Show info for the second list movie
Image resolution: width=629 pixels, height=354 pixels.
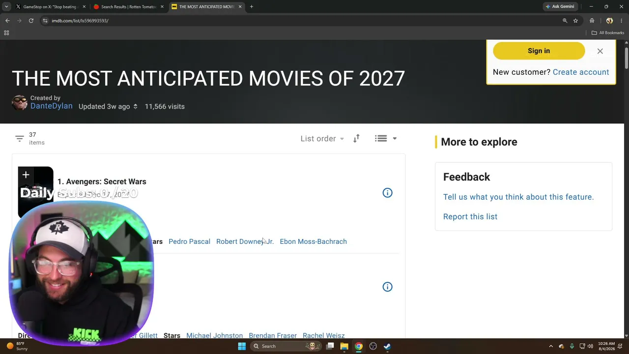coord(387,287)
